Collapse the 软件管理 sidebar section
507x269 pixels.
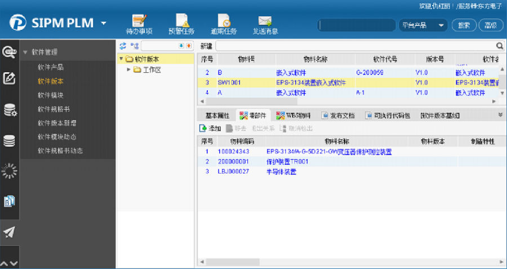coord(25,52)
